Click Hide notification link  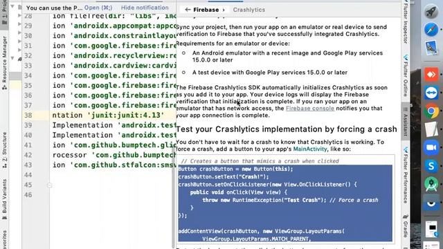pyautogui.click(x=145, y=8)
